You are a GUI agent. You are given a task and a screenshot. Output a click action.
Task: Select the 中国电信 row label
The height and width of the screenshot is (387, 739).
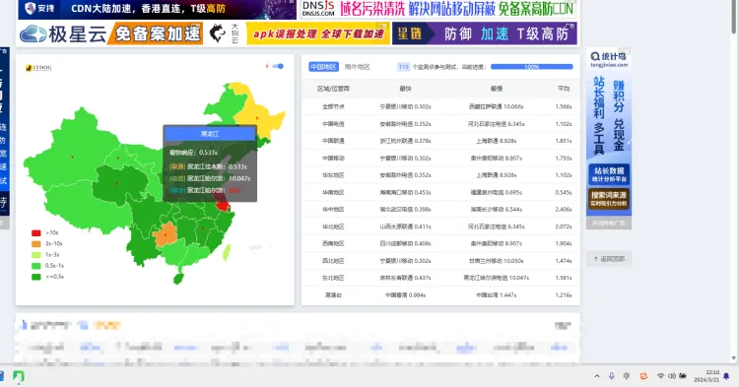333,124
